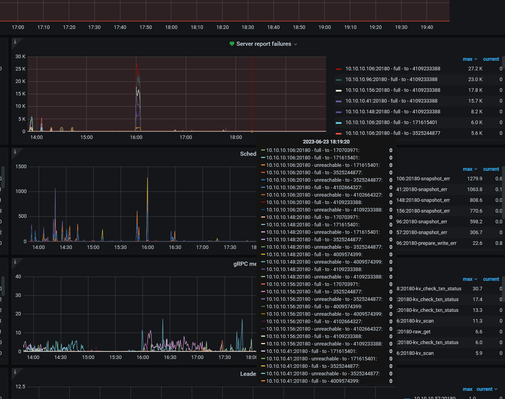Click the teal swatch for 10.10.10.96:20180 series

[x=339, y=80]
